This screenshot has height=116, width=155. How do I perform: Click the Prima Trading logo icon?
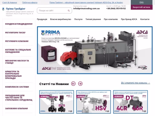coord(3,9)
